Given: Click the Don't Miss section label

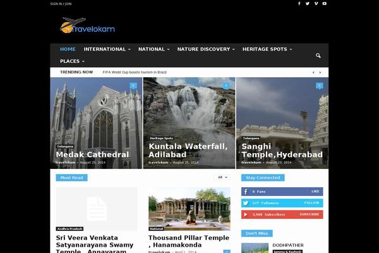Looking at the screenshot, I should [x=256, y=233].
